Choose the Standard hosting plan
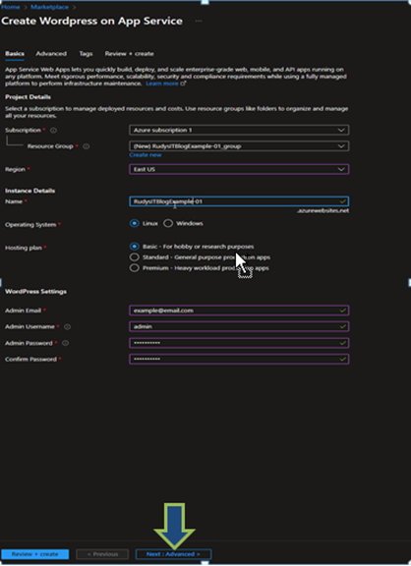411x566 pixels. tap(135, 257)
